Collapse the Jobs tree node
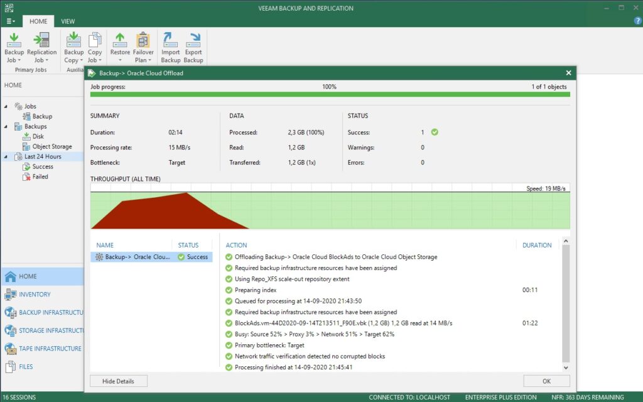 pyautogui.click(x=6, y=106)
